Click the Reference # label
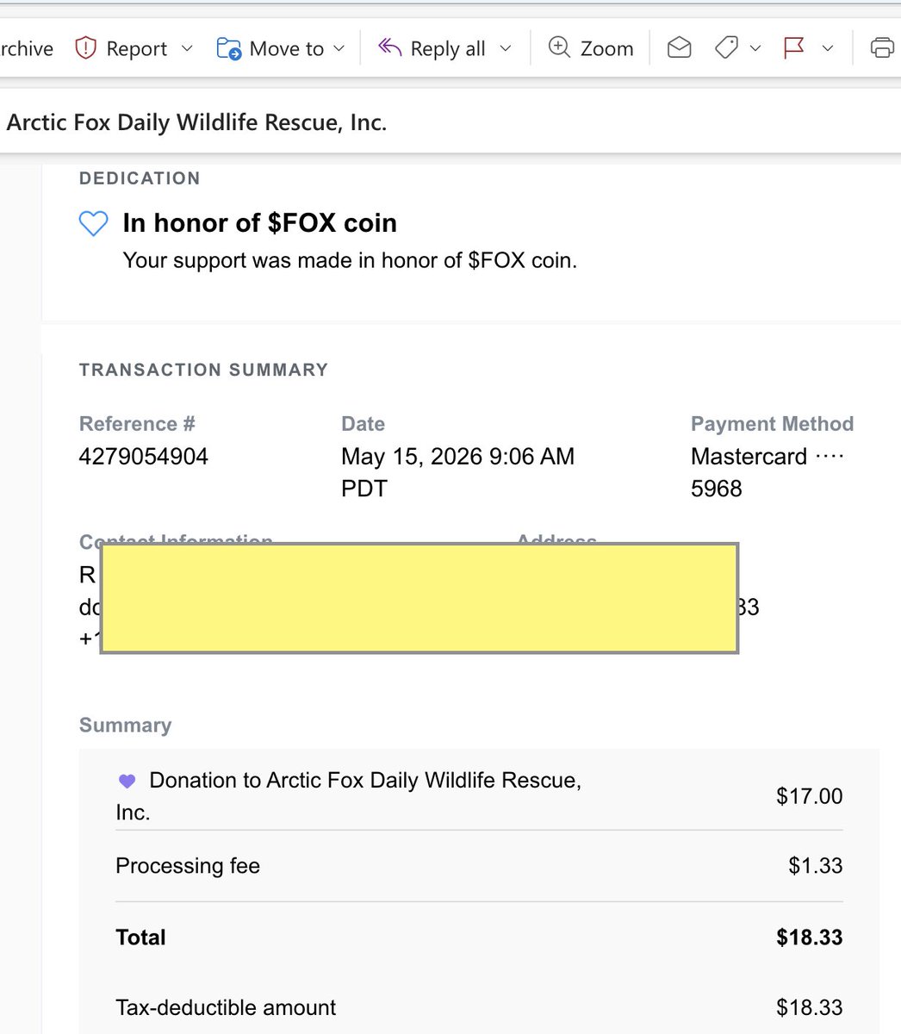This screenshot has height=1034, width=901. [137, 424]
